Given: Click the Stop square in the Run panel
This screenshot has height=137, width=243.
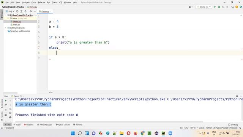Looking at the screenshot, I should point(6,110).
